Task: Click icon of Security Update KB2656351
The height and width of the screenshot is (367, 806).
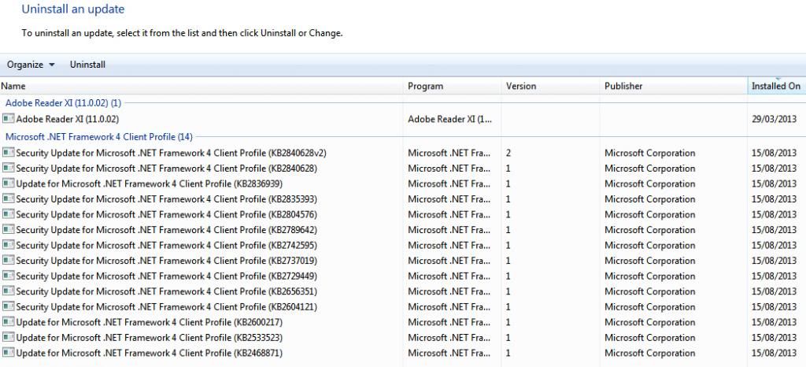Action: point(8,291)
